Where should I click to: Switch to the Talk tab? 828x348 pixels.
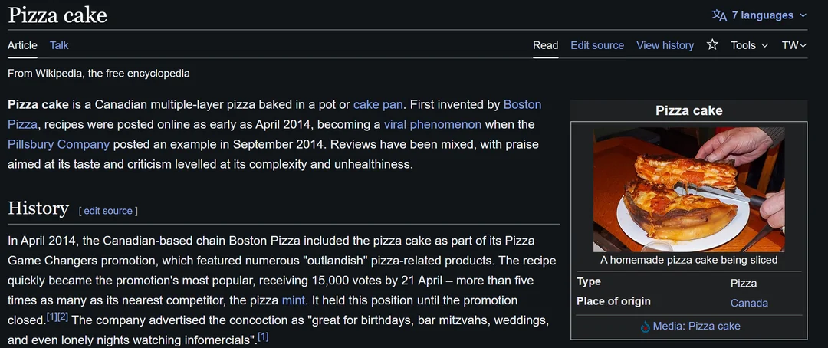[59, 45]
